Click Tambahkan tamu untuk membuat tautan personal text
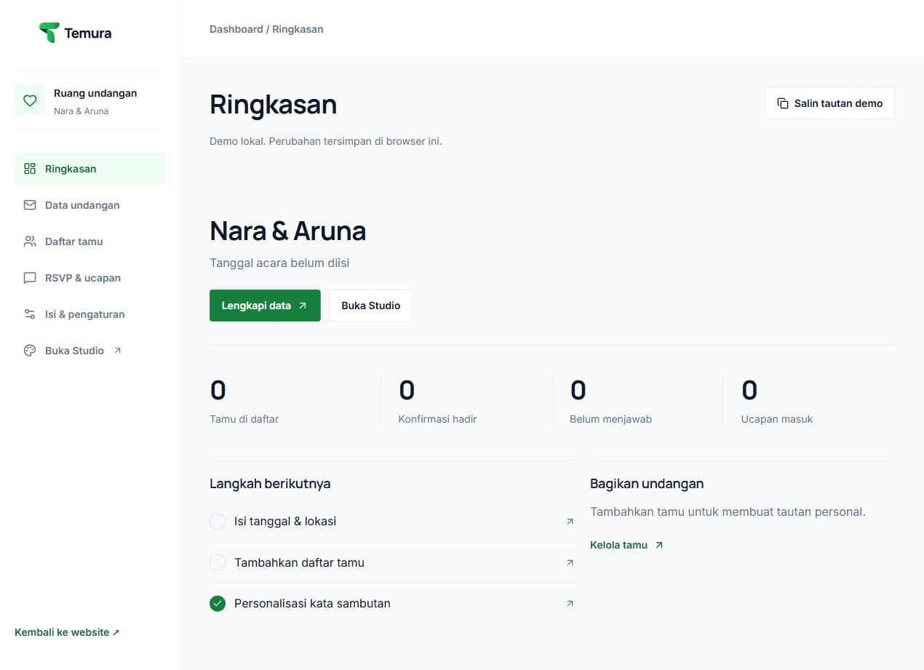The height and width of the screenshot is (670, 924). 728,511
